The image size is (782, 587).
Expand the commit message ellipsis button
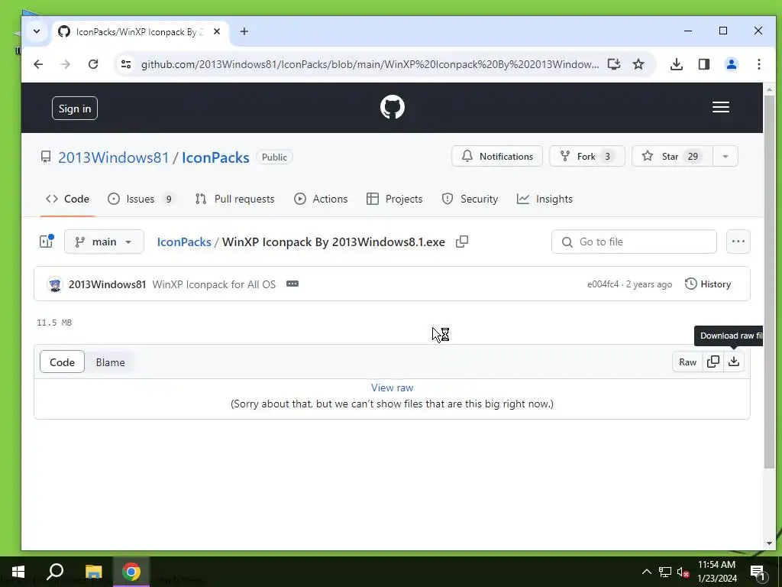[x=292, y=284]
